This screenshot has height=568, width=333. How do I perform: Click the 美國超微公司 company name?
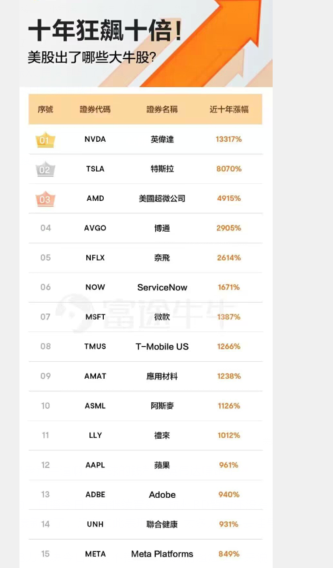point(162,198)
